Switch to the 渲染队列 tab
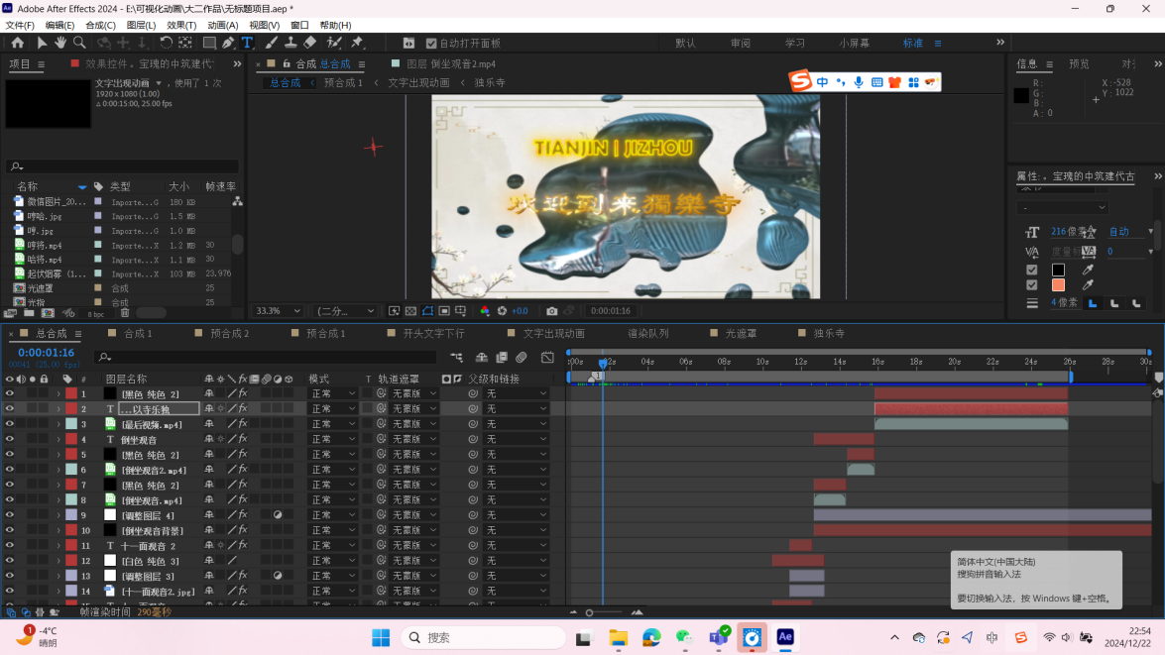Screen dimensions: 1165x655 647,334
